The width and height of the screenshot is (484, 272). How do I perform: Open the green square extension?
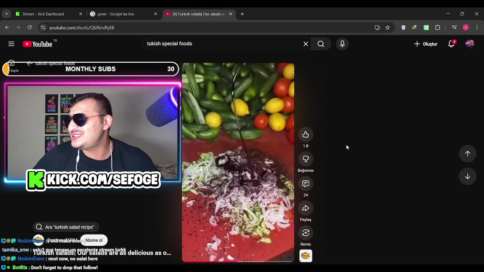tap(426, 28)
